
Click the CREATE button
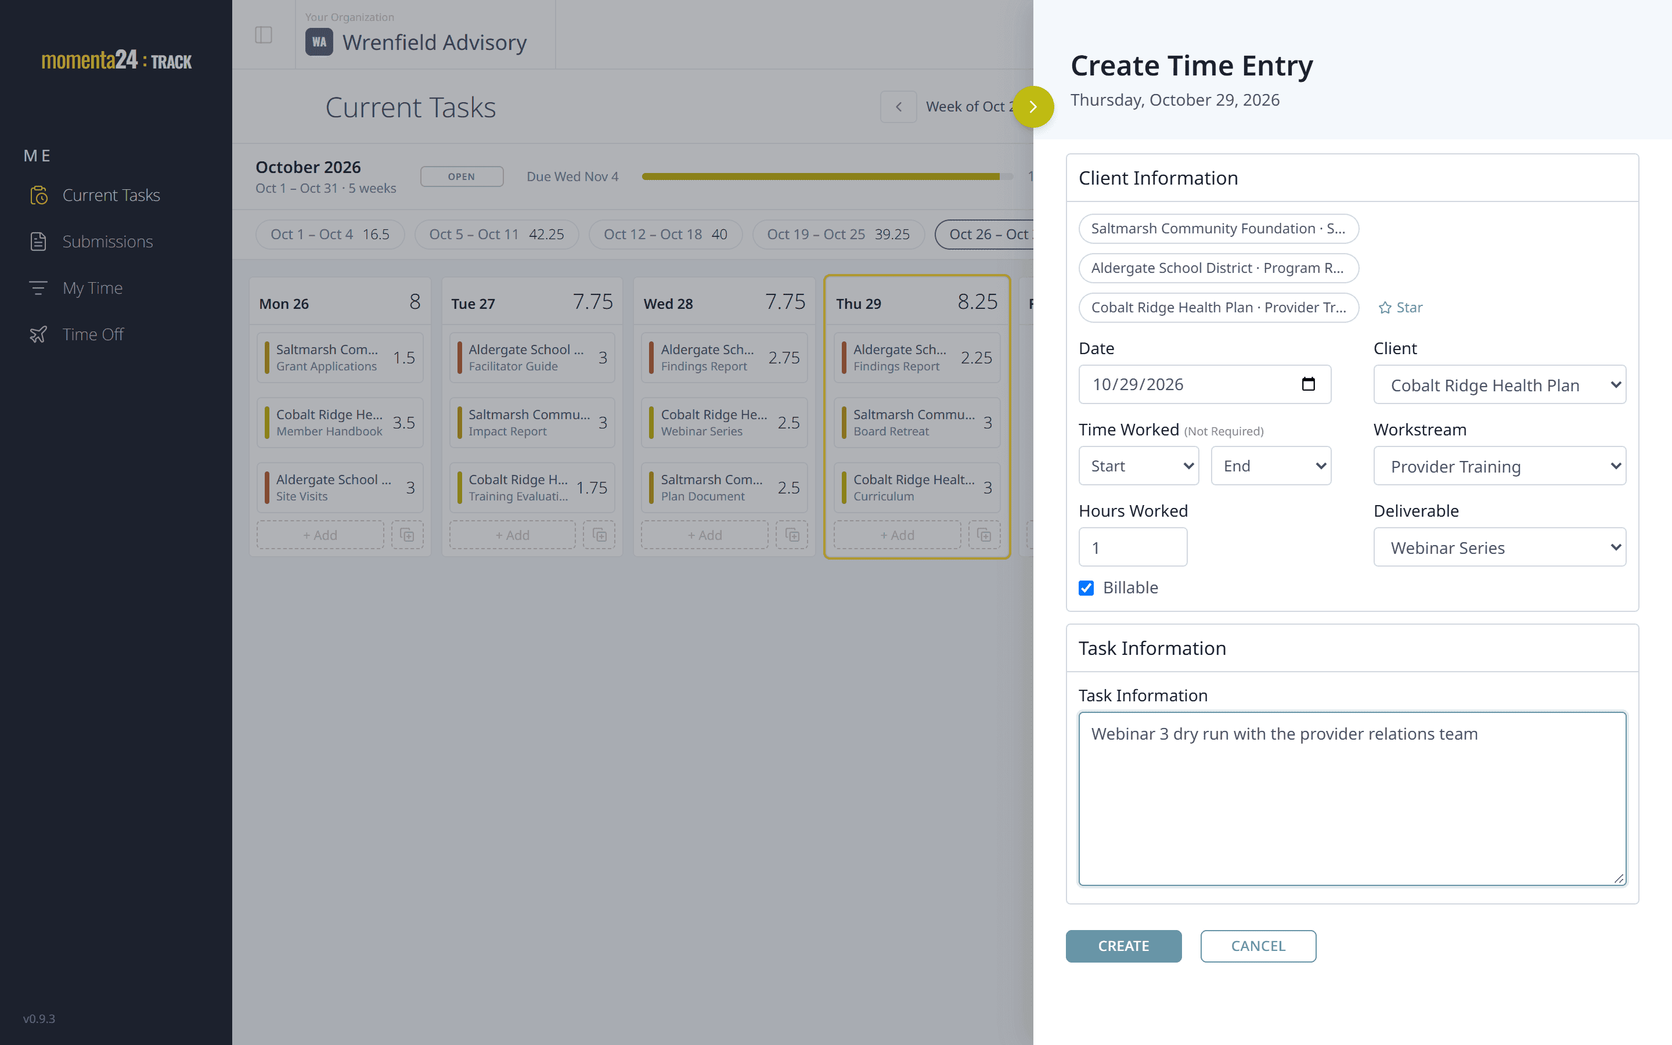[1123, 946]
